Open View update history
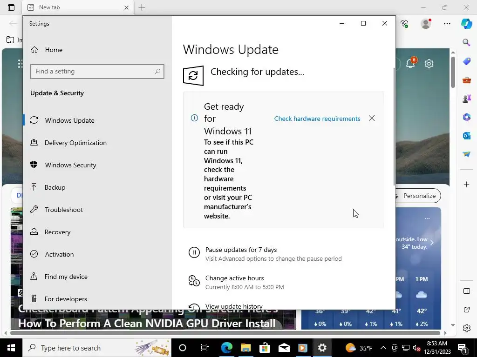Image resolution: width=477 pixels, height=357 pixels. click(234, 306)
